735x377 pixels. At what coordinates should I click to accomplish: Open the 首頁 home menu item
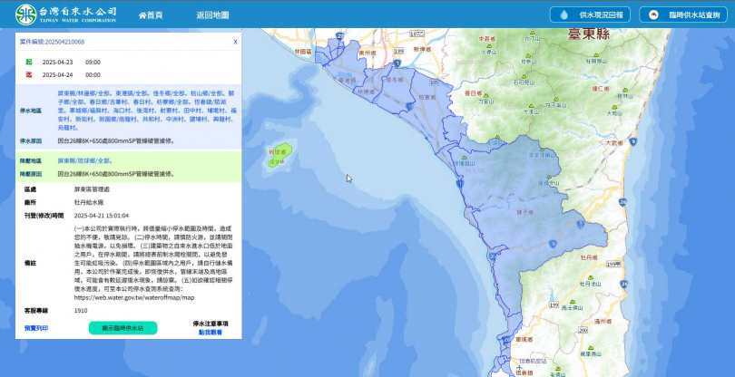[x=151, y=15]
